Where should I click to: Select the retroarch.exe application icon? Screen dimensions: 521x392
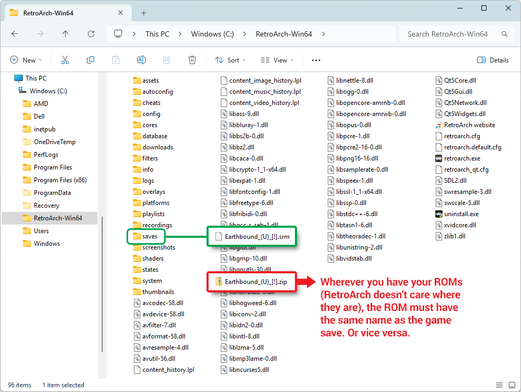pyautogui.click(x=438, y=158)
